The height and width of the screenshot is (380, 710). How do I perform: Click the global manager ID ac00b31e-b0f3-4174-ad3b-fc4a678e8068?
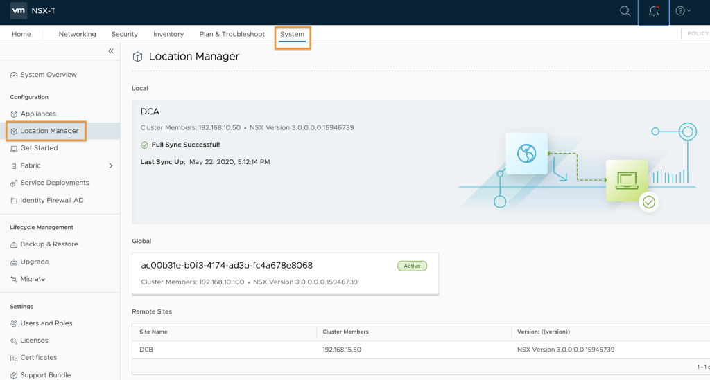pyautogui.click(x=227, y=266)
